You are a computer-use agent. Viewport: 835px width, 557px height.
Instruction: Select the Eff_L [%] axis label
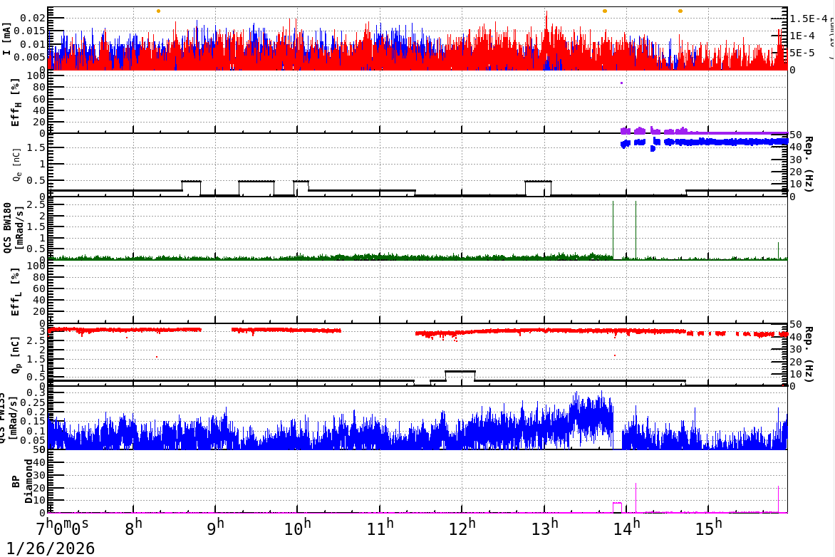click(16, 292)
